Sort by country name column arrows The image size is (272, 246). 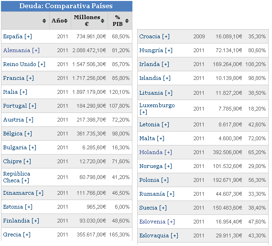click(x=44, y=21)
